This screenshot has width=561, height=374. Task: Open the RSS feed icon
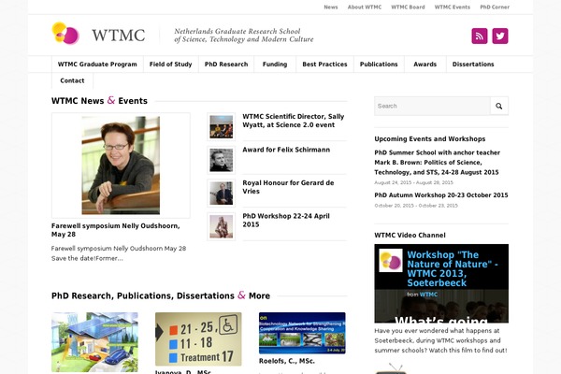(480, 36)
